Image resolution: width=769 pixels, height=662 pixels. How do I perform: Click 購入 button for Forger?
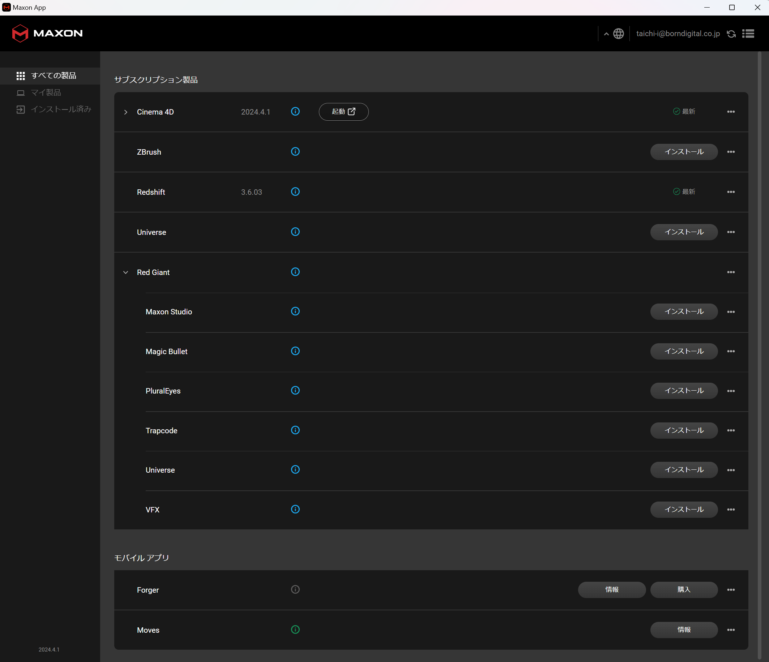pyautogui.click(x=684, y=590)
